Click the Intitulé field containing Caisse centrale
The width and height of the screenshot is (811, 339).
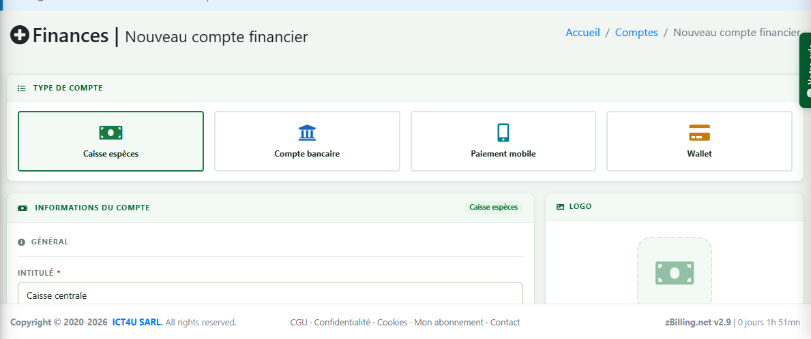tap(271, 293)
